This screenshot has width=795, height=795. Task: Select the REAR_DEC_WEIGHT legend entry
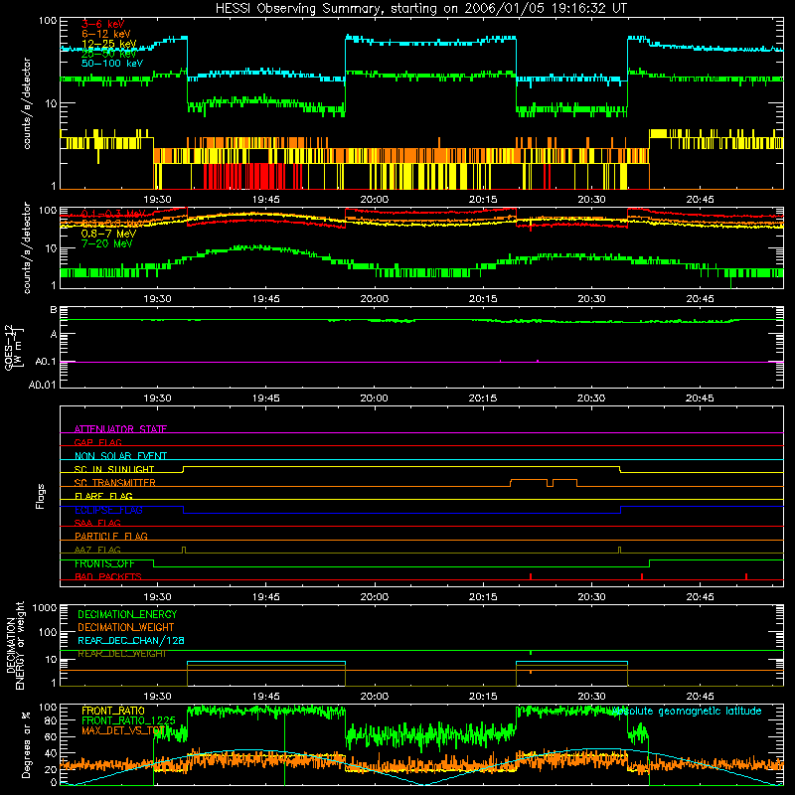122,654
